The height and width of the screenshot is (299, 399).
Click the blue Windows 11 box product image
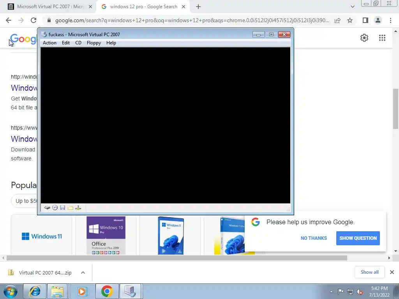(x=171, y=236)
